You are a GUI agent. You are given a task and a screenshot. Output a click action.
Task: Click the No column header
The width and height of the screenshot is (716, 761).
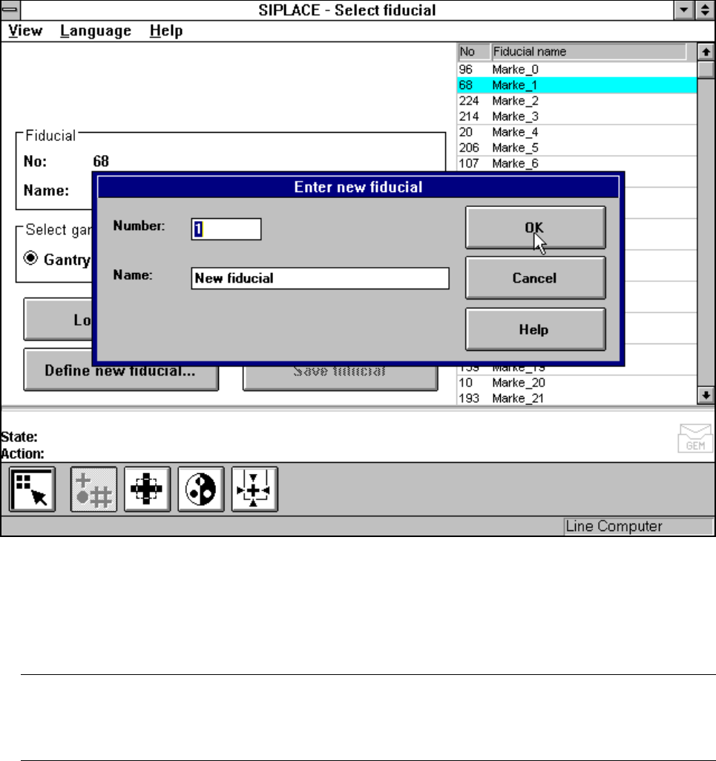[474, 51]
